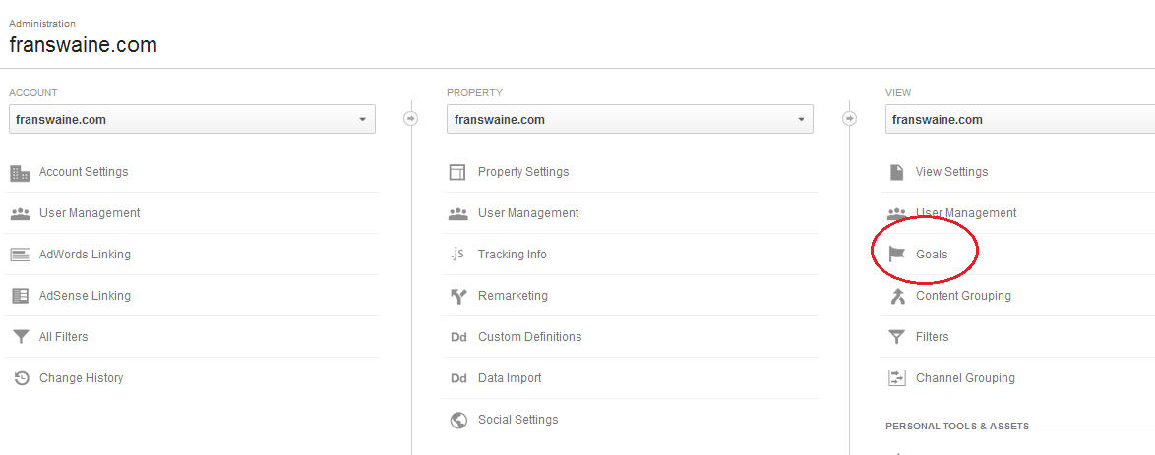Open the Account franswaine.com dropdown

[192, 119]
